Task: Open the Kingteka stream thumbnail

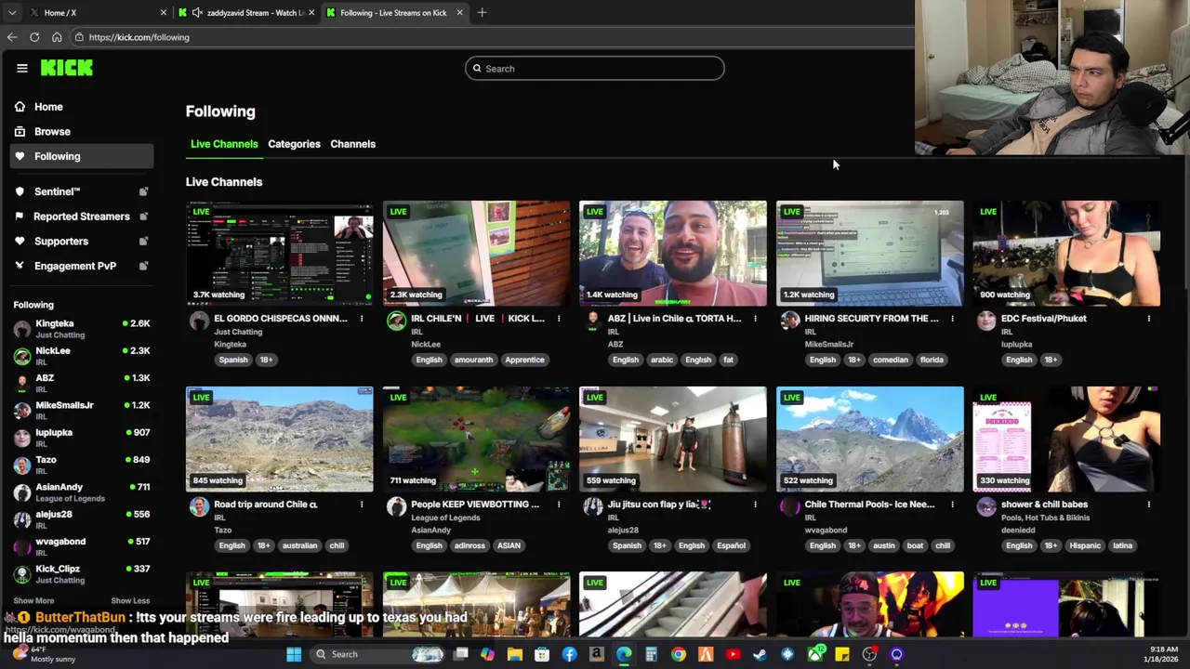Action: click(279, 254)
